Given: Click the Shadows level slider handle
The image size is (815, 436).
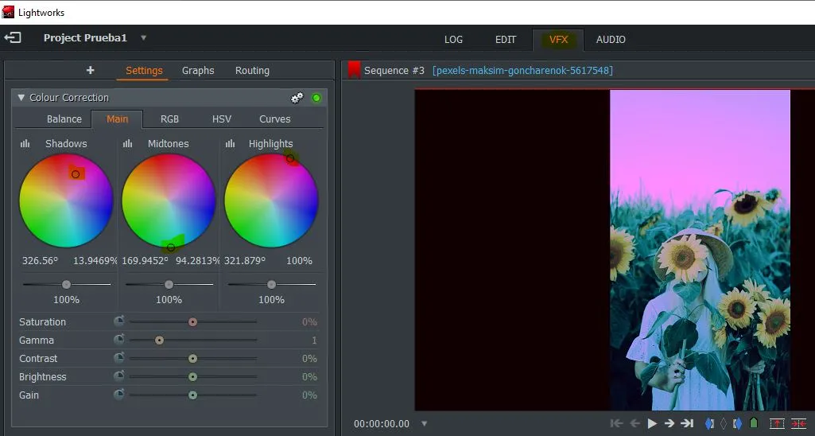Looking at the screenshot, I should 66,285.
